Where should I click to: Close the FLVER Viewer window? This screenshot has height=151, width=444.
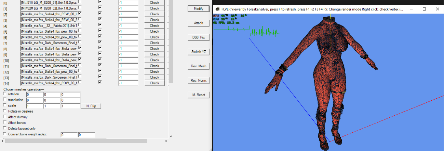pyautogui.click(x=437, y=9)
